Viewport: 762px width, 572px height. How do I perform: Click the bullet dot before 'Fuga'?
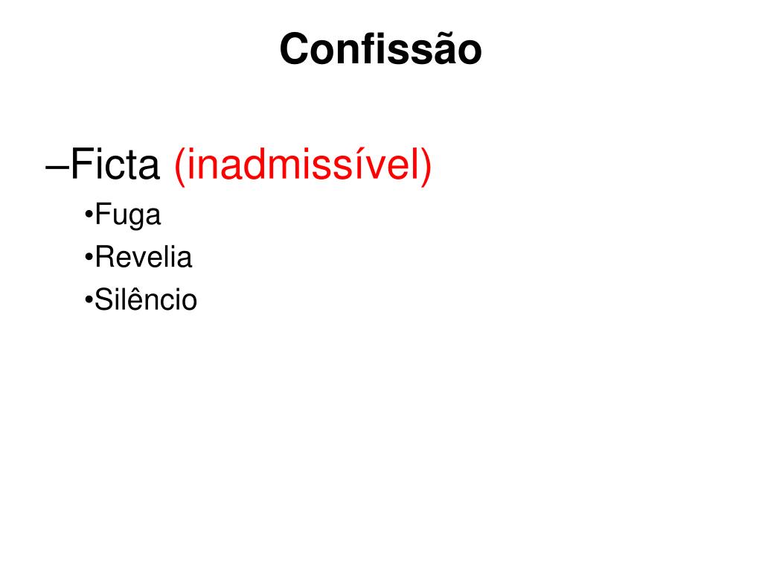point(89,214)
